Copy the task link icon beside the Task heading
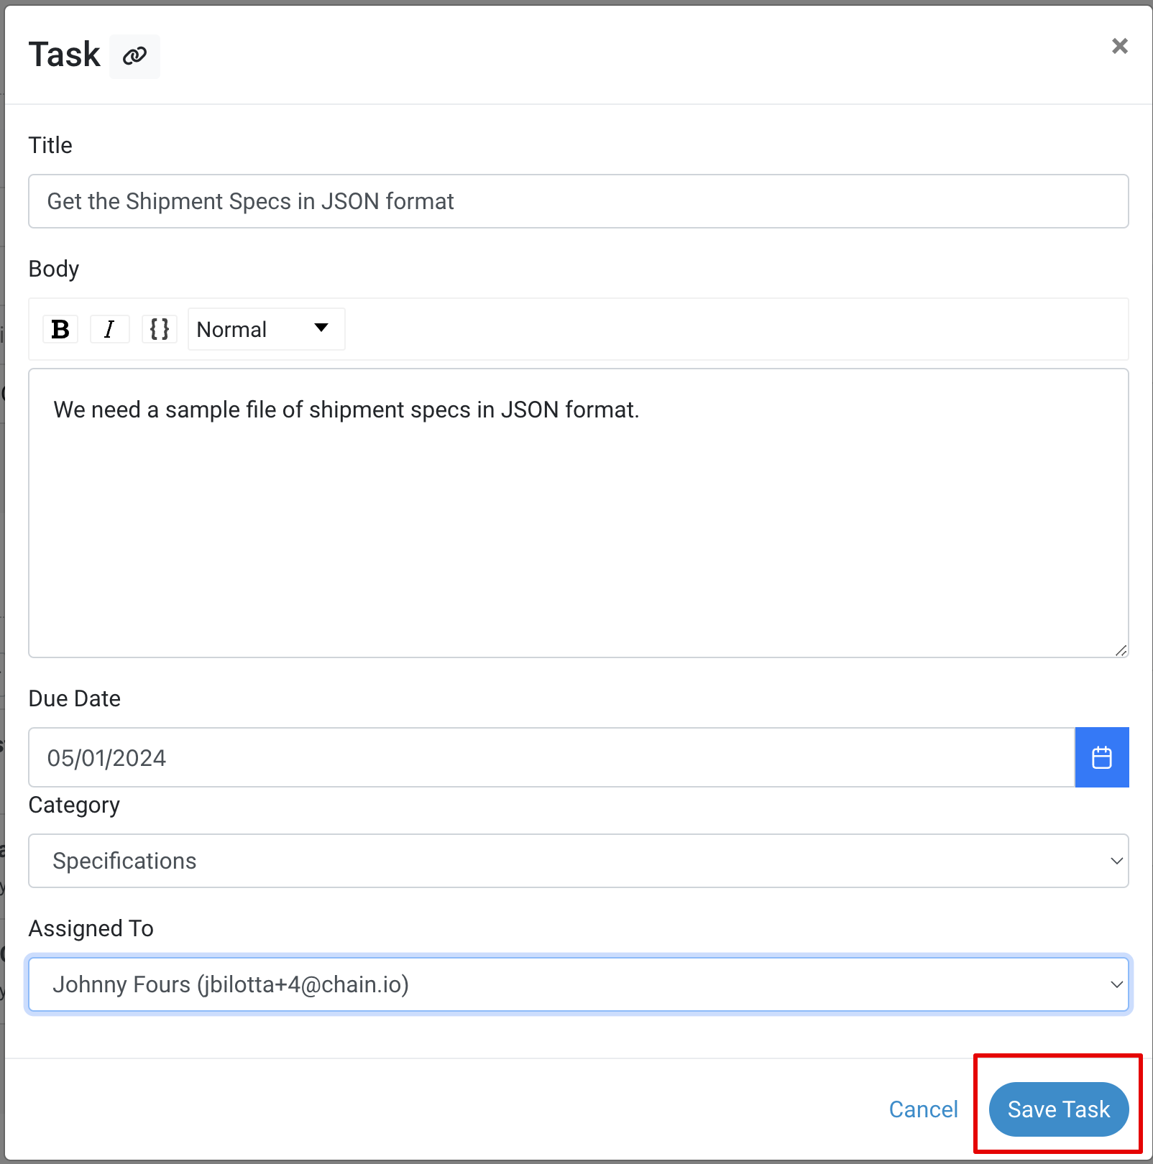Viewport: 1153px width, 1164px height. coord(134,56)
